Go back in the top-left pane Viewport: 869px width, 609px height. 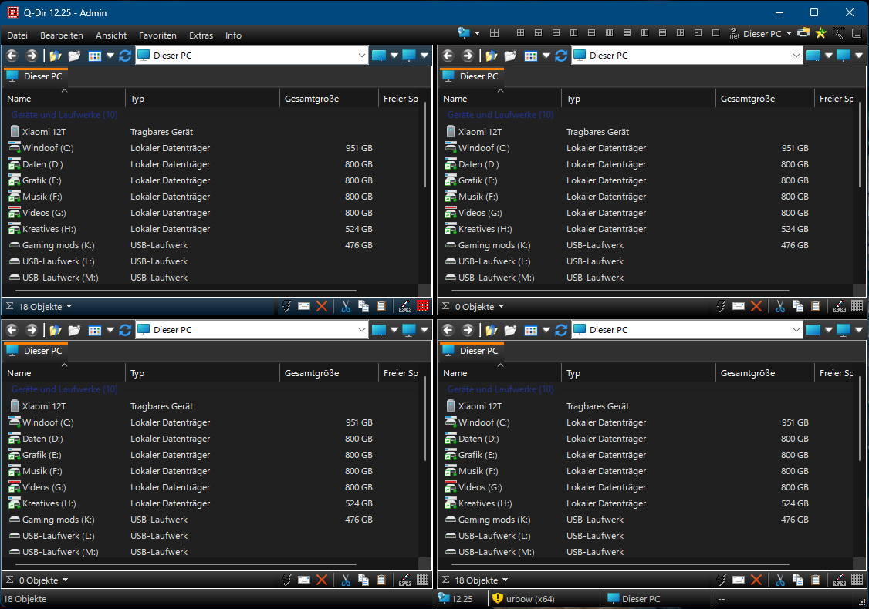pyautogui.click(x=12, y=56)
